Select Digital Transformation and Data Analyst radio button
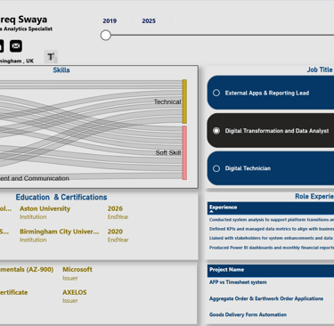The height and width of the screenshot is (326, 334). pyautogui.click(x=216, y=131)
